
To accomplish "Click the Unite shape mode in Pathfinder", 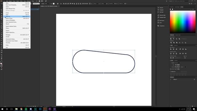I will pyautogui.click(x=171, y=39).
